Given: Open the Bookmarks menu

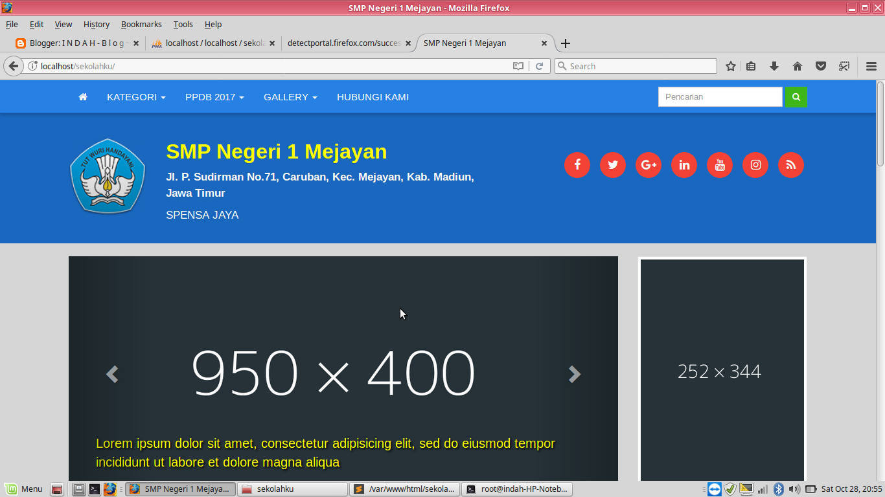Looking at the screenshot, I should (141, 24).
